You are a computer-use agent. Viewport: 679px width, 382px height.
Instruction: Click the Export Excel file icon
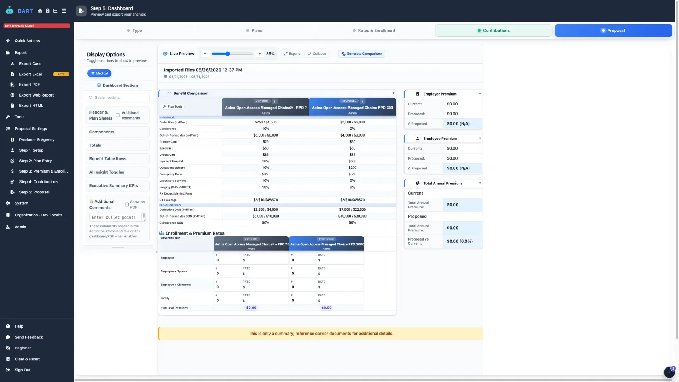click(12, 74)
